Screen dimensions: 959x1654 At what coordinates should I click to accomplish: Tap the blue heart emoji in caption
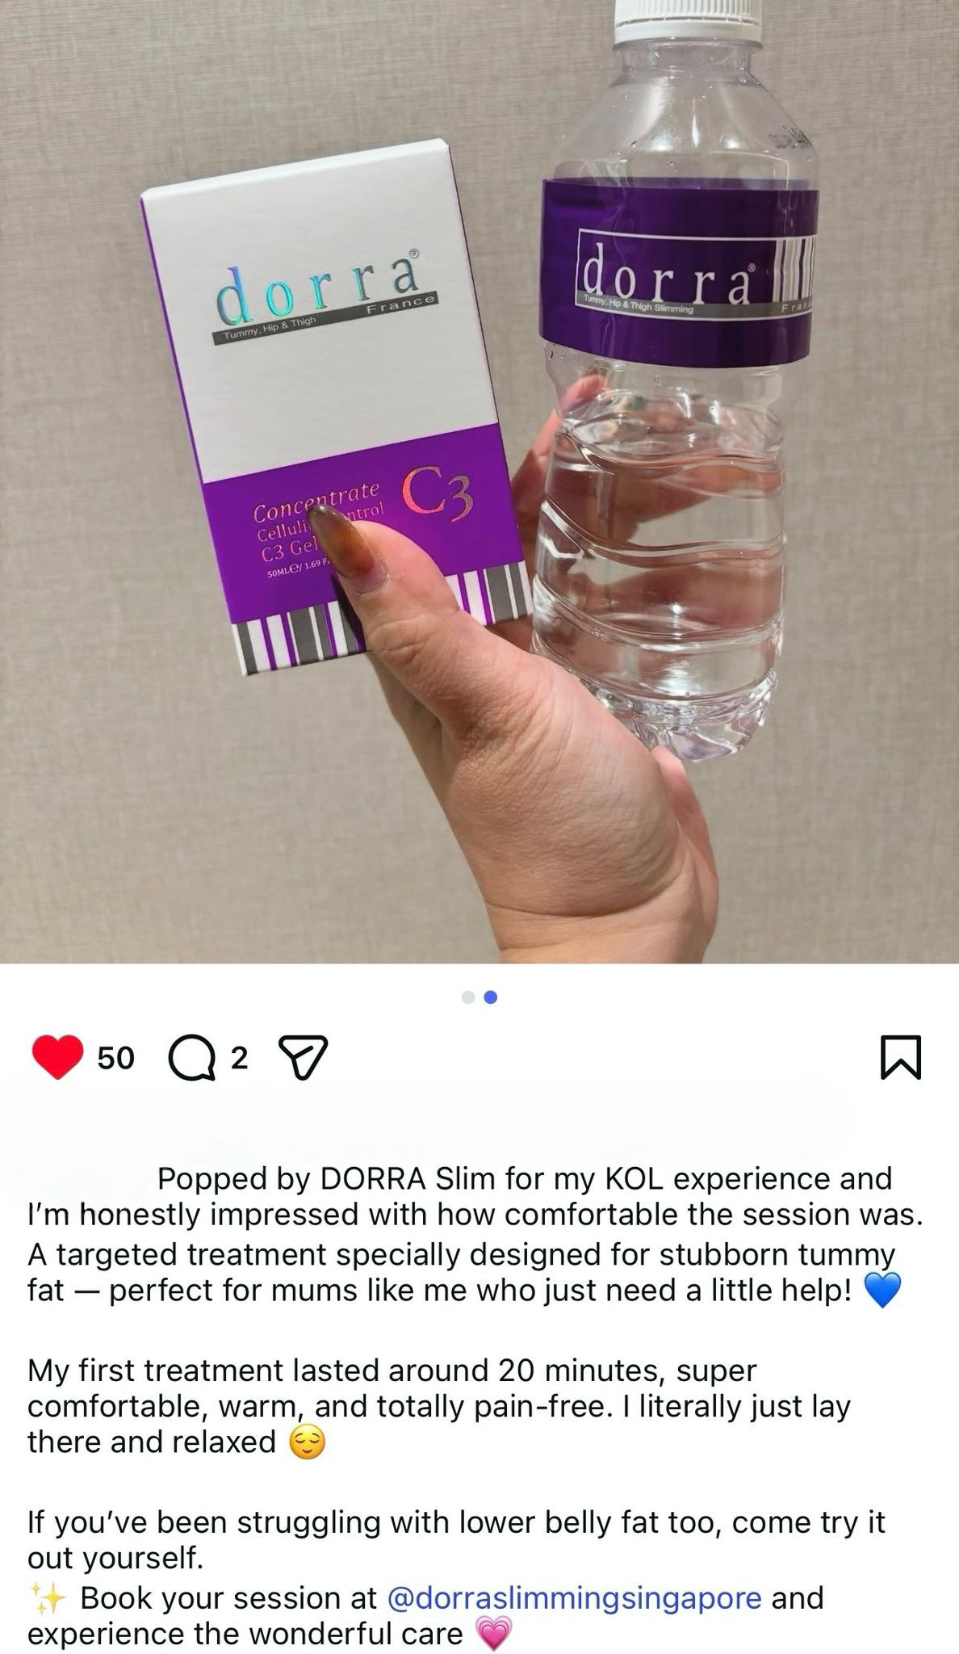coord(882,1291)
